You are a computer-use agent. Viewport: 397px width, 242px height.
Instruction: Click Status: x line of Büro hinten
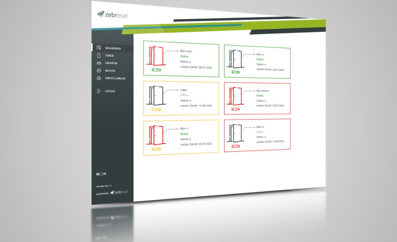coord(261,100)
